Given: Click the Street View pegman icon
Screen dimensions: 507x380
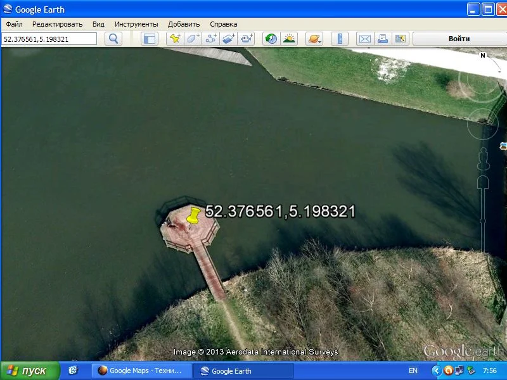Looking at the screenshot, I should 484,158.
